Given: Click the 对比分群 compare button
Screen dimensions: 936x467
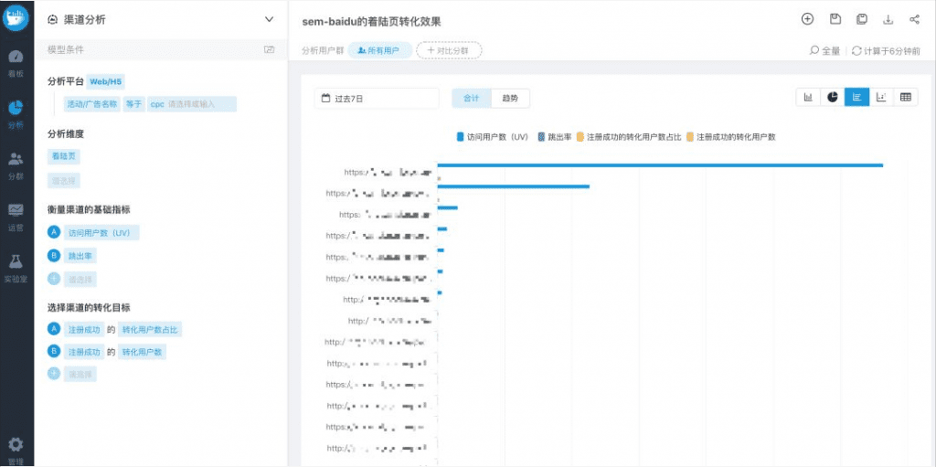Looking at the screenshot, I should (449, 51).
